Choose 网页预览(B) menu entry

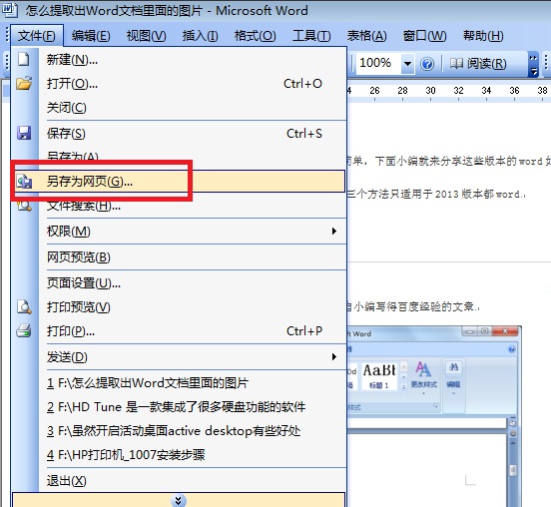click(179, 257)
